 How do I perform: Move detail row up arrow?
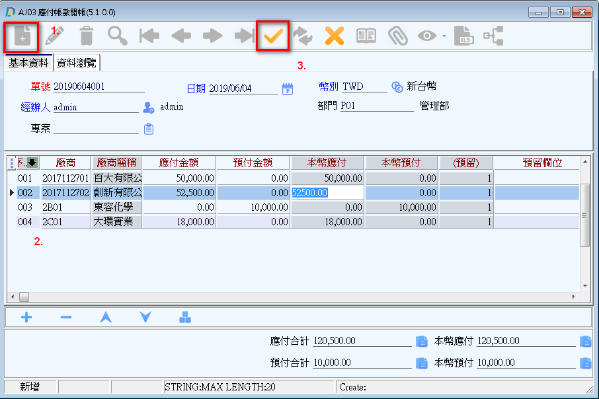pyautogui.click(x=106, y=317)
